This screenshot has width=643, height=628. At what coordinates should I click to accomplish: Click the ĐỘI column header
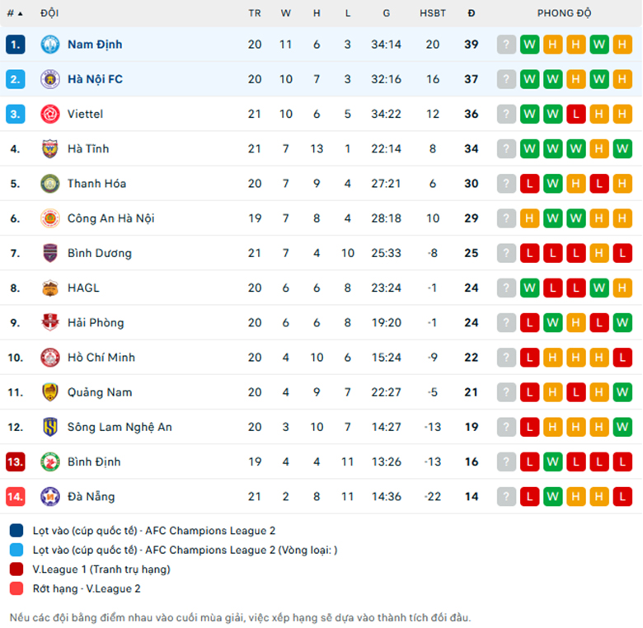tap(49, 13)
